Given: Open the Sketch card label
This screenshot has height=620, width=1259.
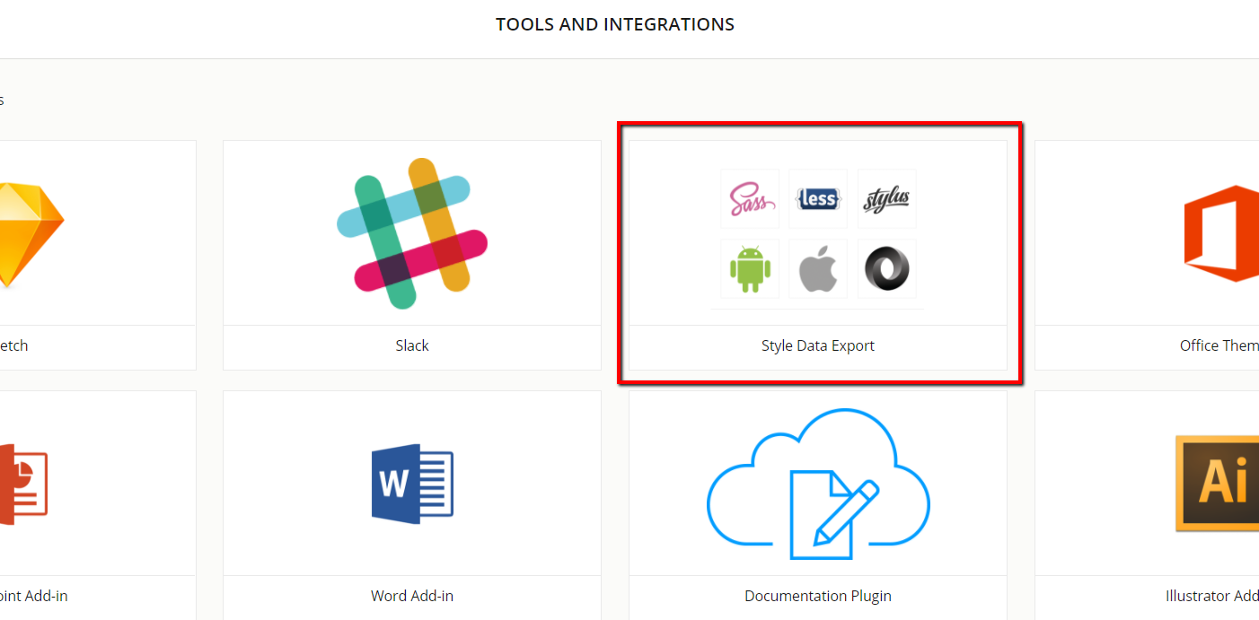Looking at the screenshot, I should click(13, 345).
